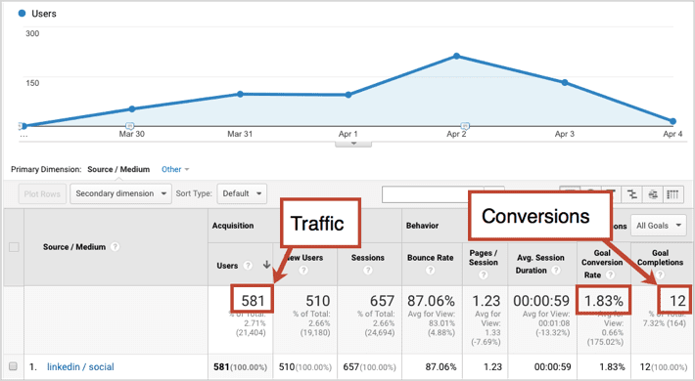This screenshot has height=381, width=695.
Task: Switch to lifetime value columns view icon
Action: 672,193
